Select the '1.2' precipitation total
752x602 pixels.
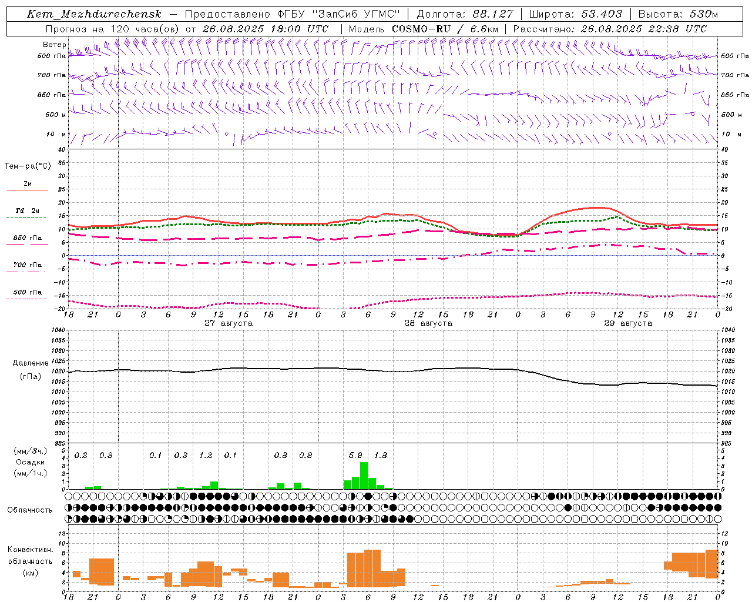click(206, 456)
